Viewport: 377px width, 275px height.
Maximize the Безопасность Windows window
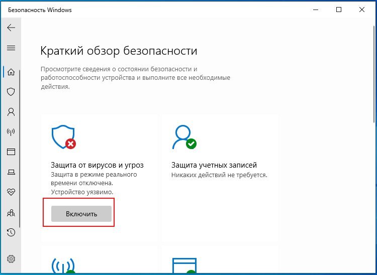click(339, 10)
